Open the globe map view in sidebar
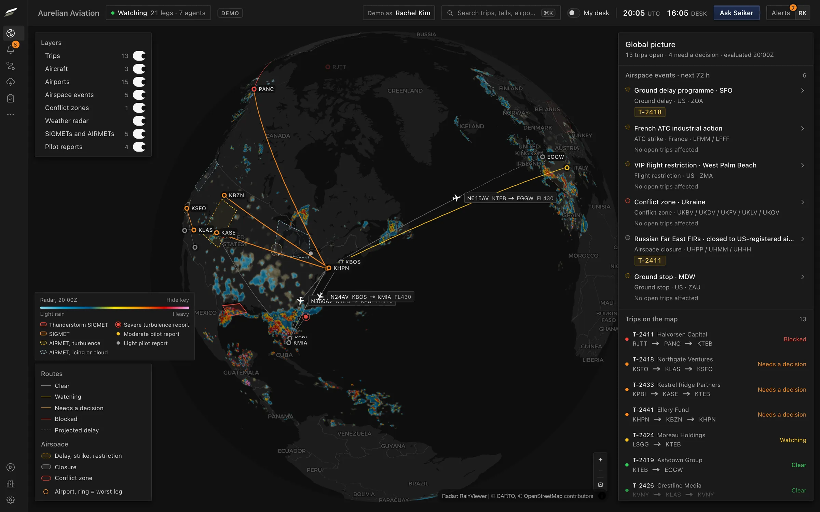The height and width of the screenshot is (512, 820). (x=11, y=33)
